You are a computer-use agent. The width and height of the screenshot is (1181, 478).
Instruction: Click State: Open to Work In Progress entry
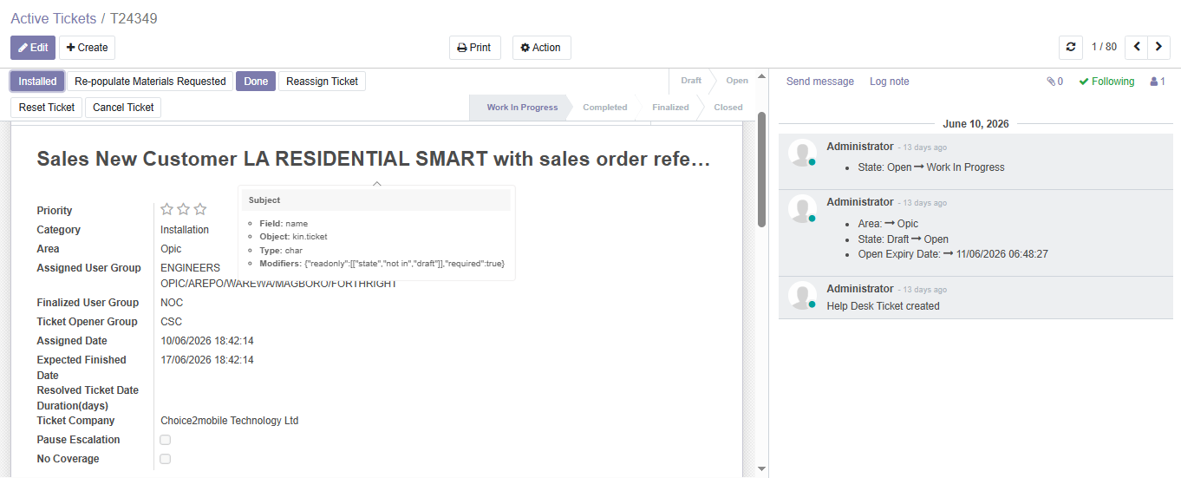pos(931,167)
